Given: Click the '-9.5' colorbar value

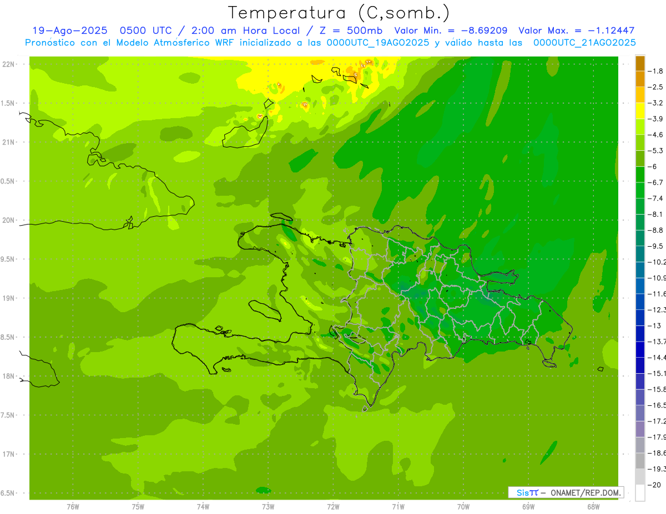Looking at the screenshot, I should pos(655,246).
